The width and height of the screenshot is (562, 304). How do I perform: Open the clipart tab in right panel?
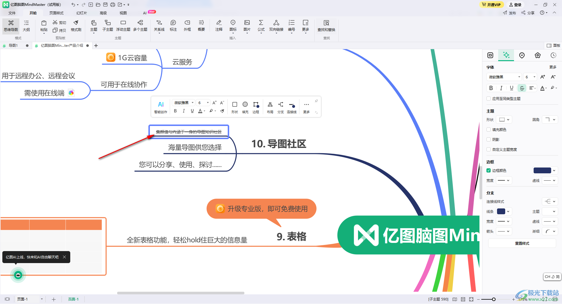(x=538, y=55)
